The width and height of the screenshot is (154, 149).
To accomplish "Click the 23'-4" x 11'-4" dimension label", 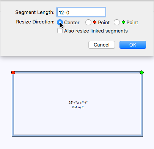I will [78, 102].
